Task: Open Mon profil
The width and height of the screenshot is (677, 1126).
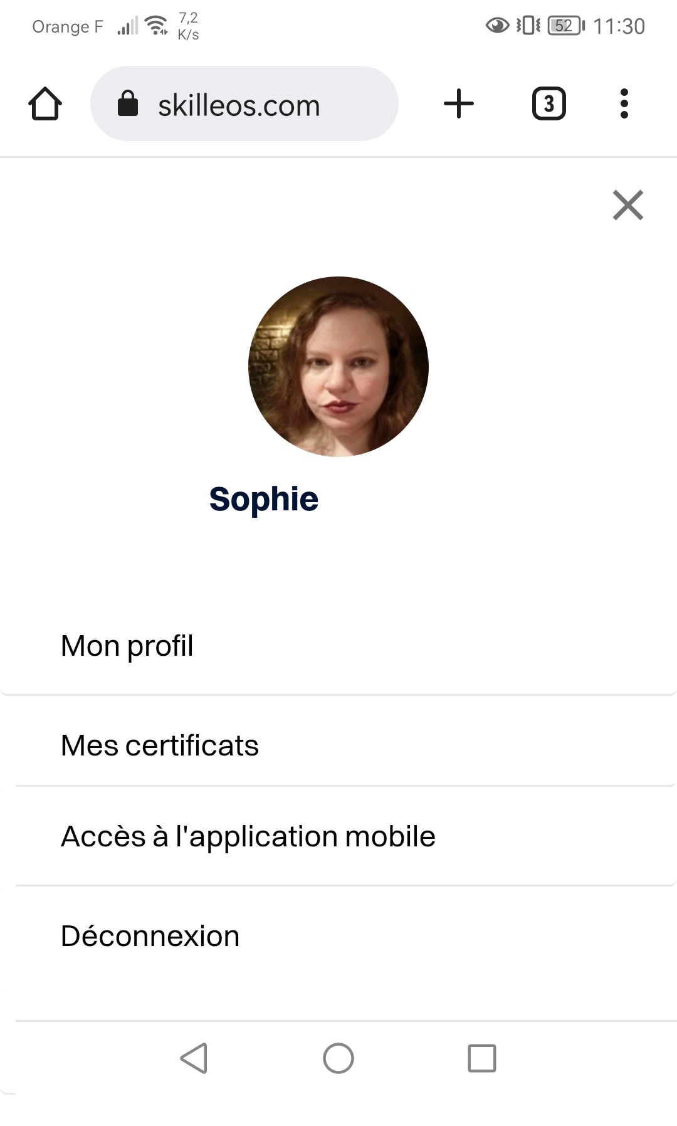Action: pyautogui.click(x=338, y=646)
